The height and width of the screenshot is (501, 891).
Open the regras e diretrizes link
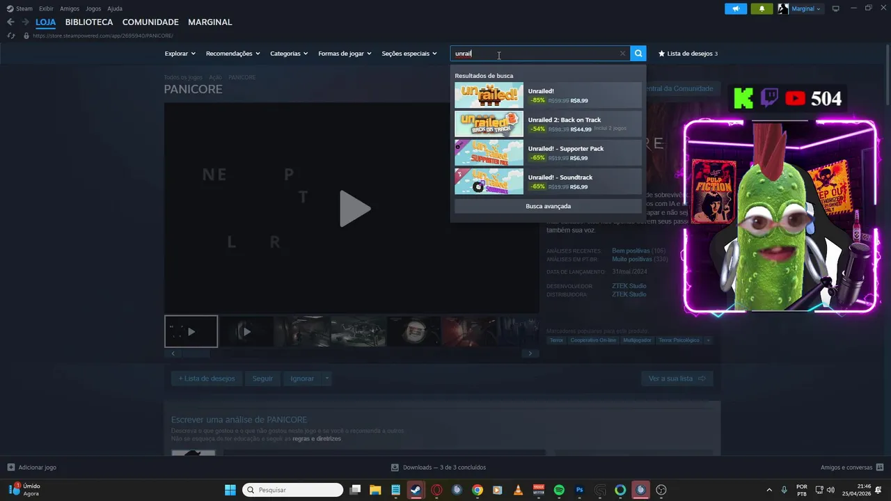click(x=317, y=439)
